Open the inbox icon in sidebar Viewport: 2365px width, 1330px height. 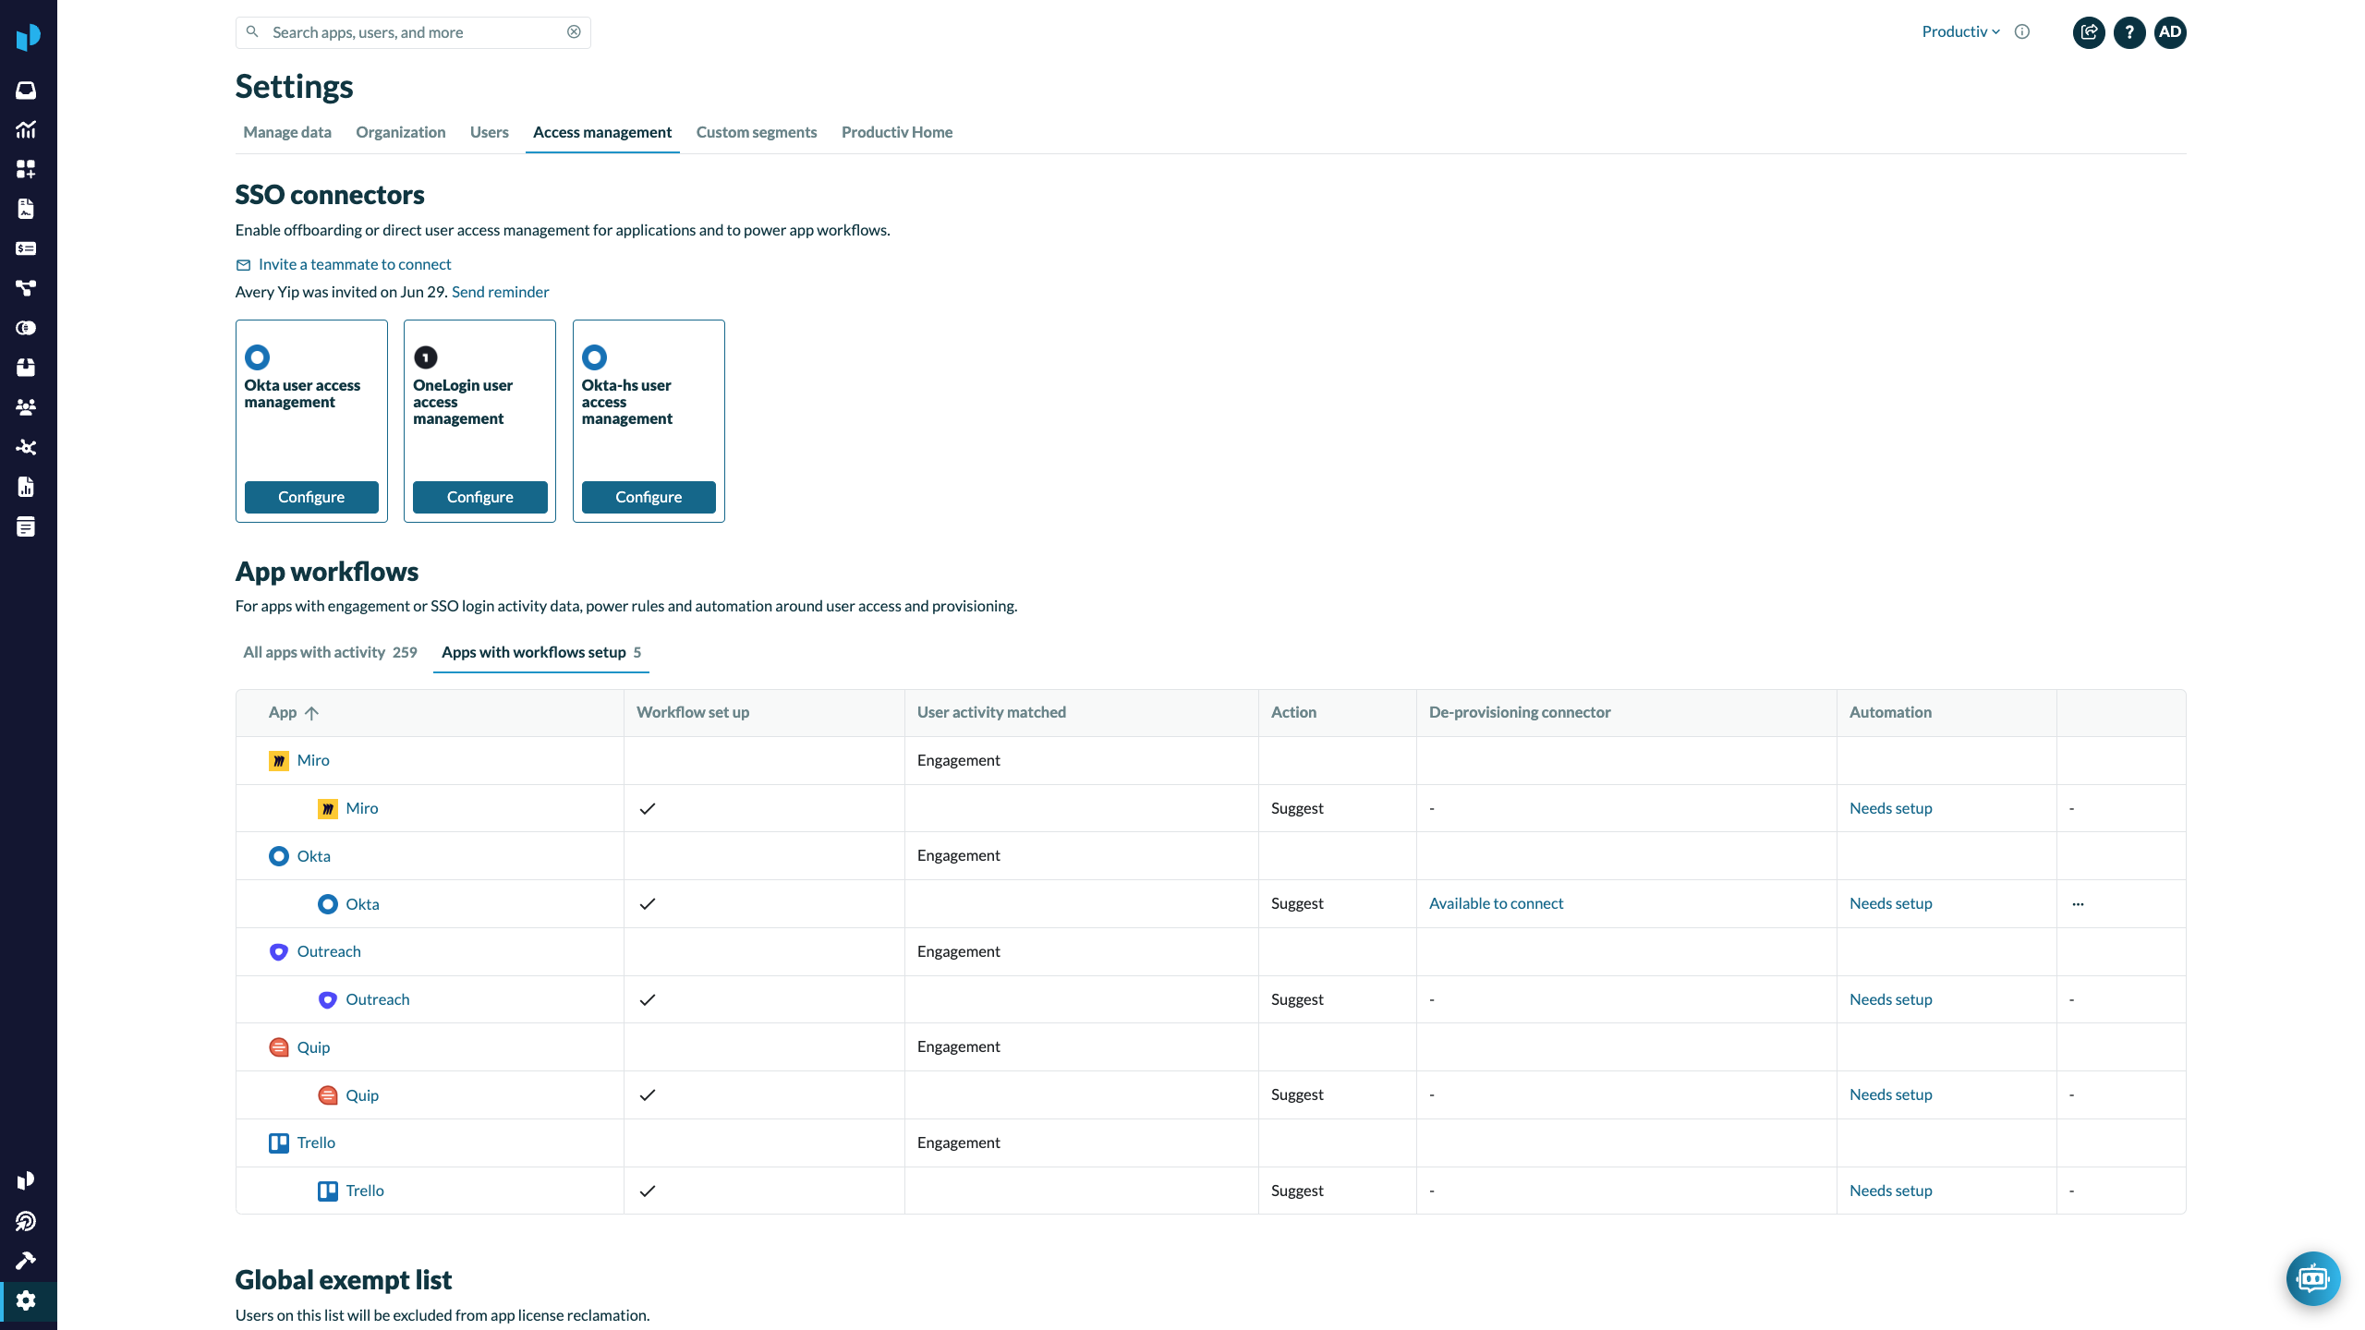coord(26,91)
